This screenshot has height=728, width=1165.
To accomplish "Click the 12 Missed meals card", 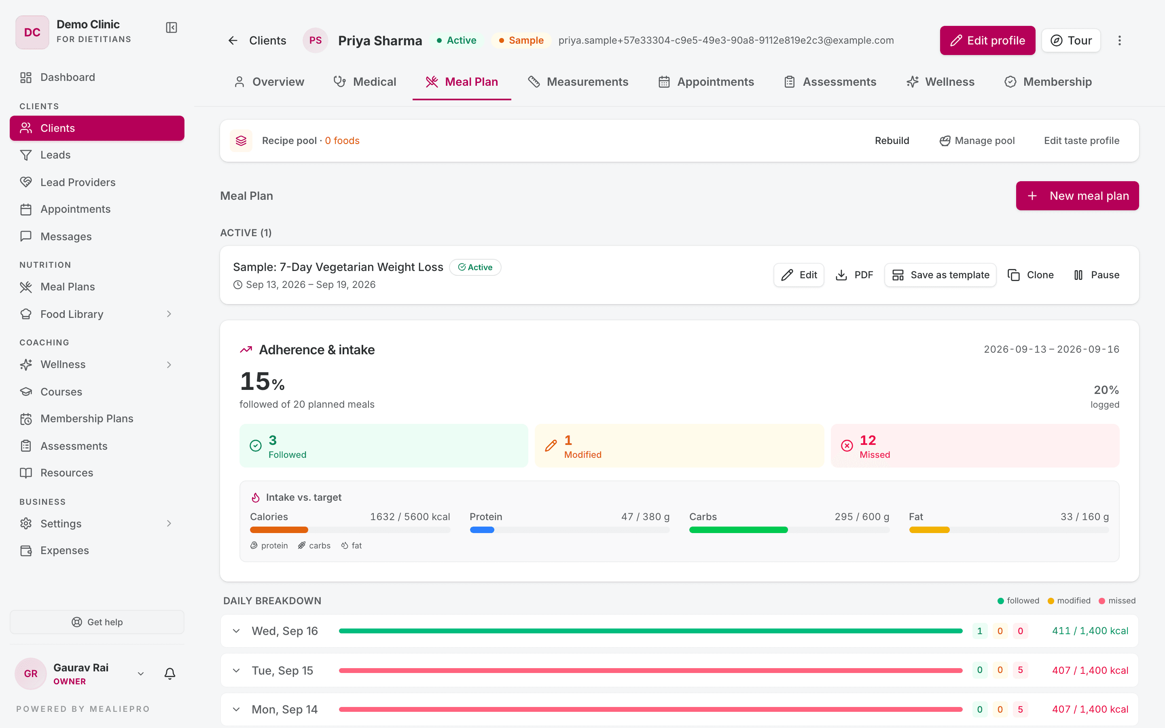I will click(975, 446).
